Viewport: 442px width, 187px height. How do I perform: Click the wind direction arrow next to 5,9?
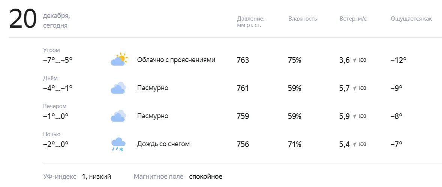355,116
